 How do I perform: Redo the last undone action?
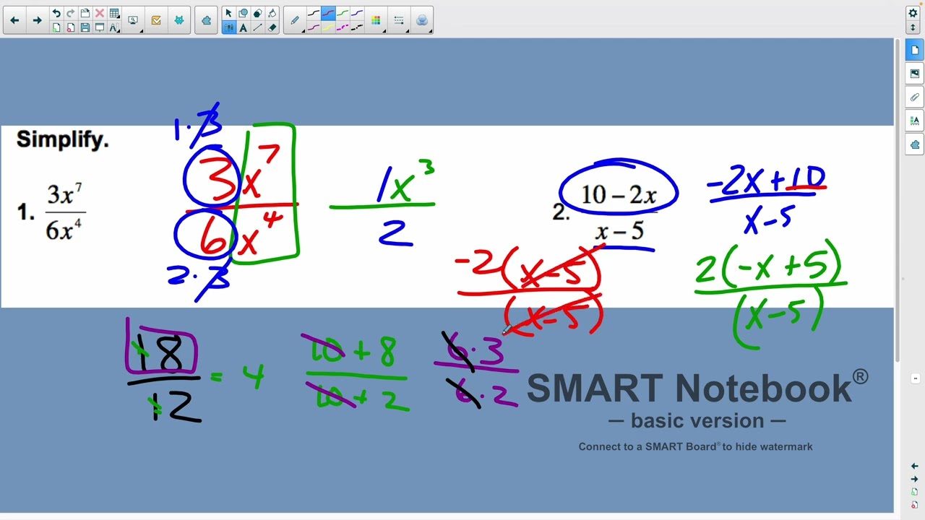(x=71, y=13)
